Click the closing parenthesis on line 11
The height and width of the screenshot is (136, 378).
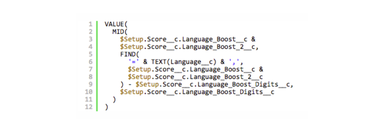pyautogui.click(x=114, y=99)
